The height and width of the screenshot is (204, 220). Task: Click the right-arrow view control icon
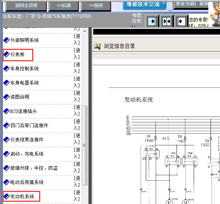point(152,21)
